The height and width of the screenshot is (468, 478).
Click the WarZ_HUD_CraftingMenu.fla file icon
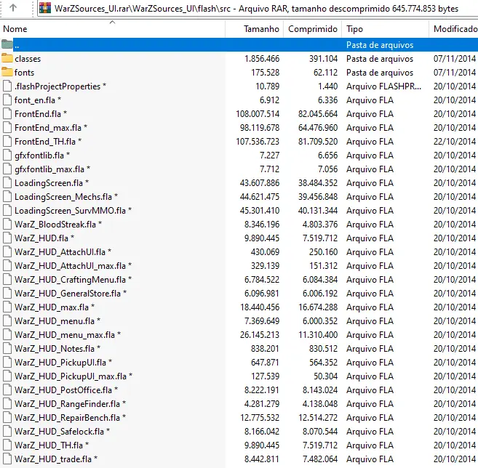tap(7, 280)
